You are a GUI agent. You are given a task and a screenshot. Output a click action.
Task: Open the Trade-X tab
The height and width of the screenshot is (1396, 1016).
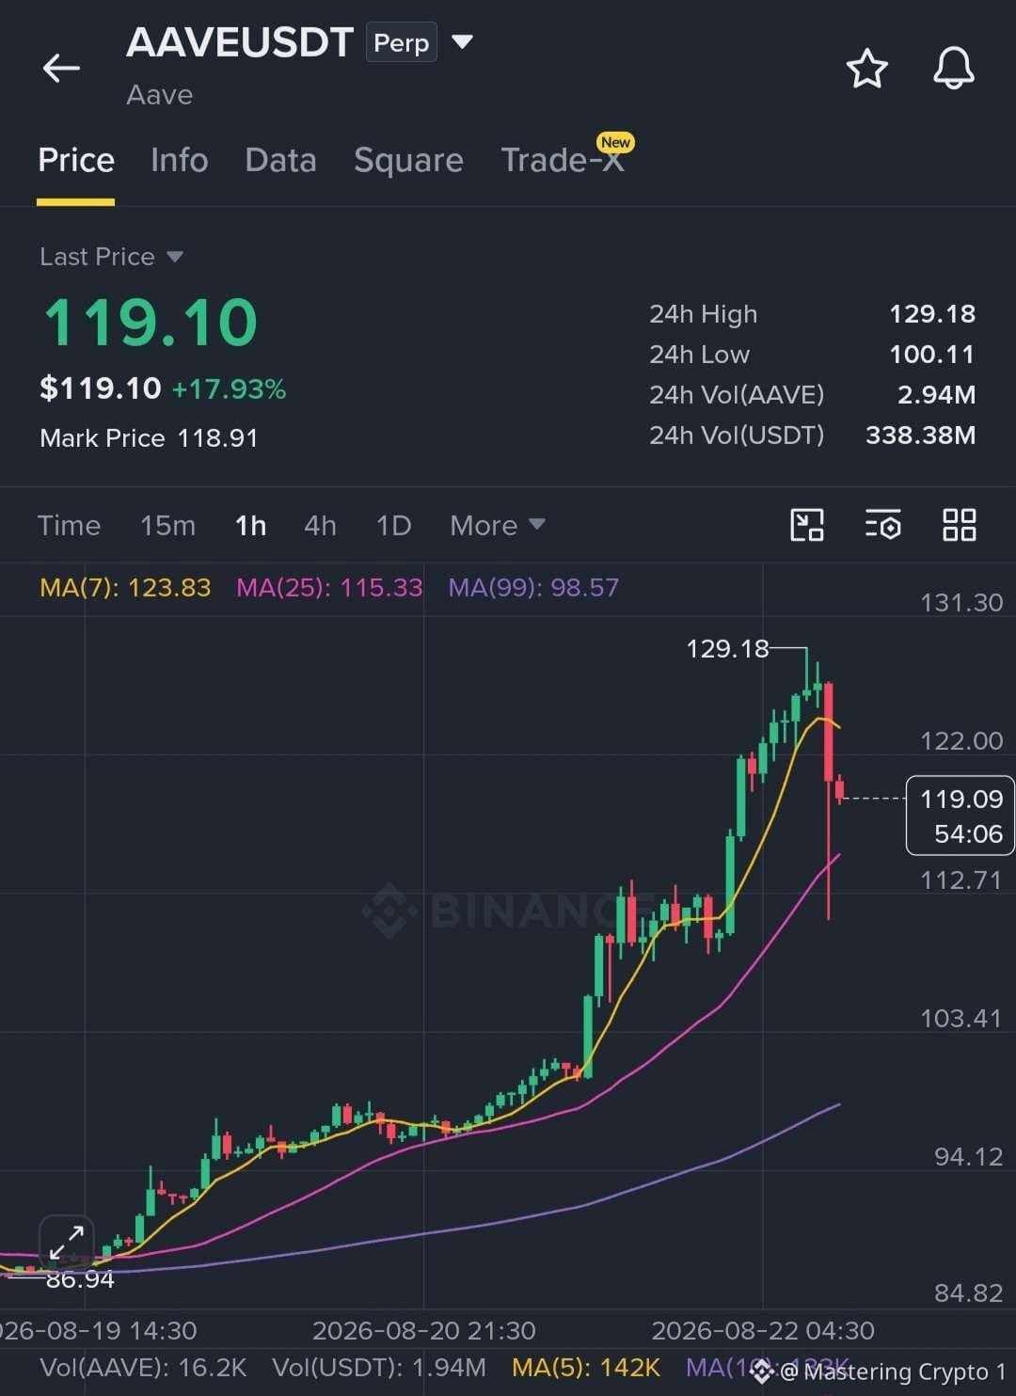click(x=563, y=160)
